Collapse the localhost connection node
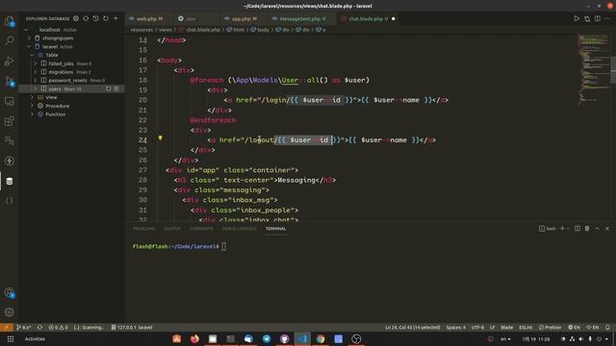This screenshot has height=346, width=616. (x=26, y=30)
